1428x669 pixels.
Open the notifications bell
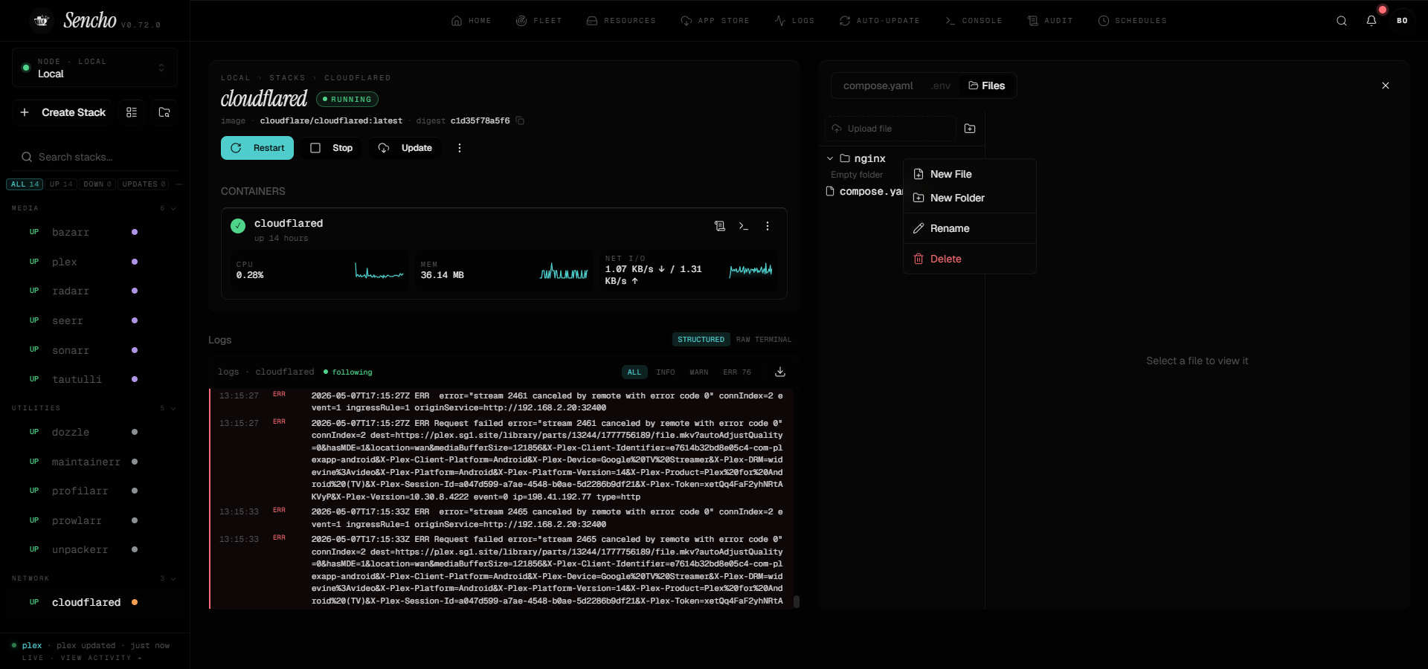tap(1371, 21)
